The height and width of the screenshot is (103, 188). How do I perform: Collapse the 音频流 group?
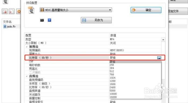(x=27, y=76)
